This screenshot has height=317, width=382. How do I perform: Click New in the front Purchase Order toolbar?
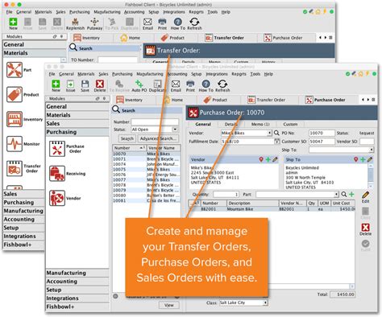tap(56, 86)
